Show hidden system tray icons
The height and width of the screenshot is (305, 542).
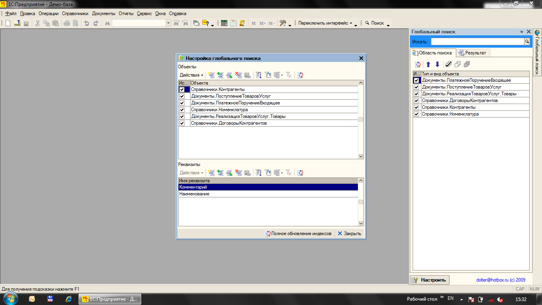(x=461, y=299)
